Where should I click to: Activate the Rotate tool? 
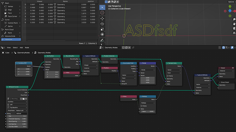(102, 24)
